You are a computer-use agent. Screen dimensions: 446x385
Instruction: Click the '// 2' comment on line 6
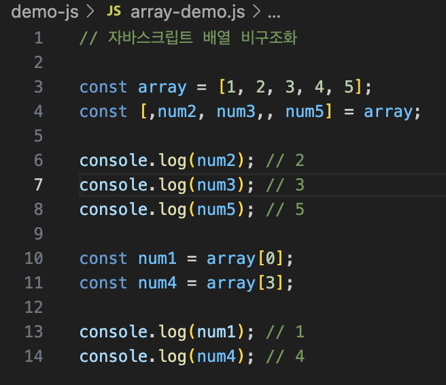point(286,161)
